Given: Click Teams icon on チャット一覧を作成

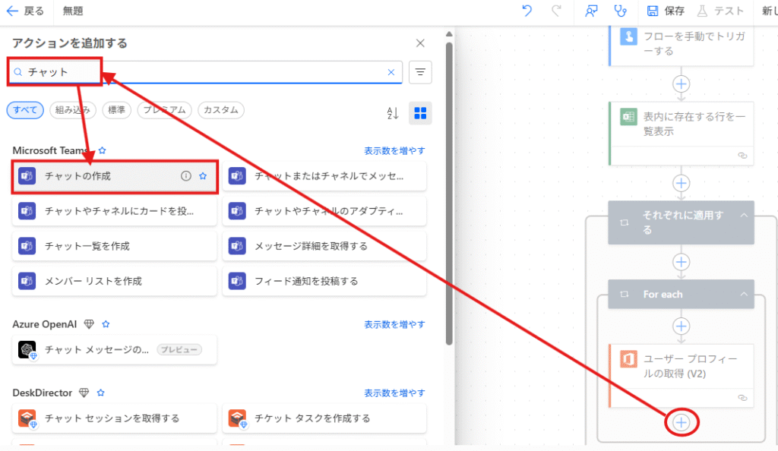Looking at the screenshot, I should coord(27,246).
